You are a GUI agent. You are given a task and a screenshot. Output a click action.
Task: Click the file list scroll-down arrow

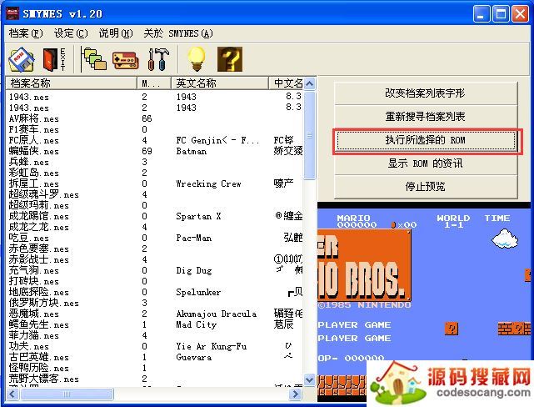(x=310, y=379)
